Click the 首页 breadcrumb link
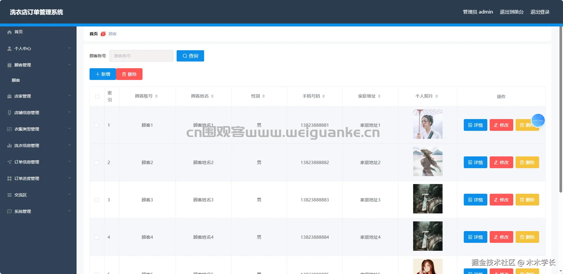 click(x=94, y=34)
